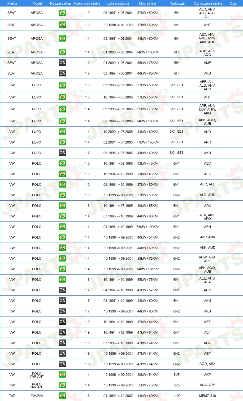Select the 02.2001 -> 07.2005 production years cell
This screenshot has height=401, width=243.
(118, 142)
